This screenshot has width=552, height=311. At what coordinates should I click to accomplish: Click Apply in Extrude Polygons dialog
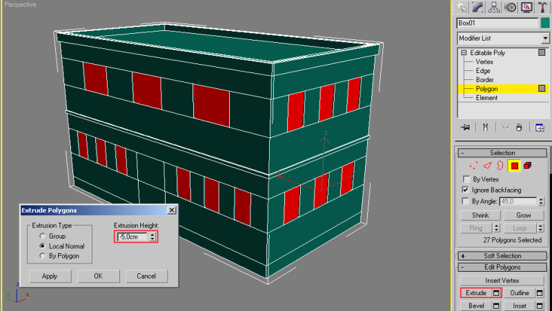pos(50,276)
